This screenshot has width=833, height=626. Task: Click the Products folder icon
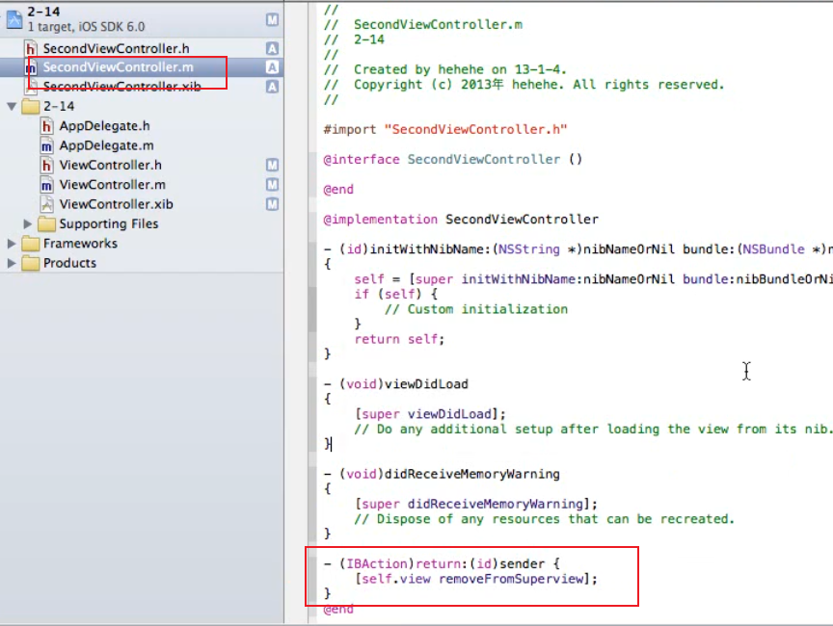pos(30,263)
